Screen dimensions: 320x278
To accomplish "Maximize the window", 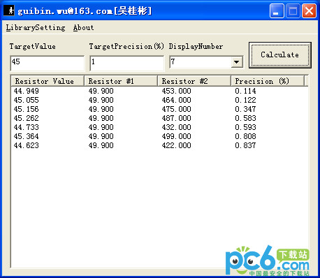I will 293,10.
